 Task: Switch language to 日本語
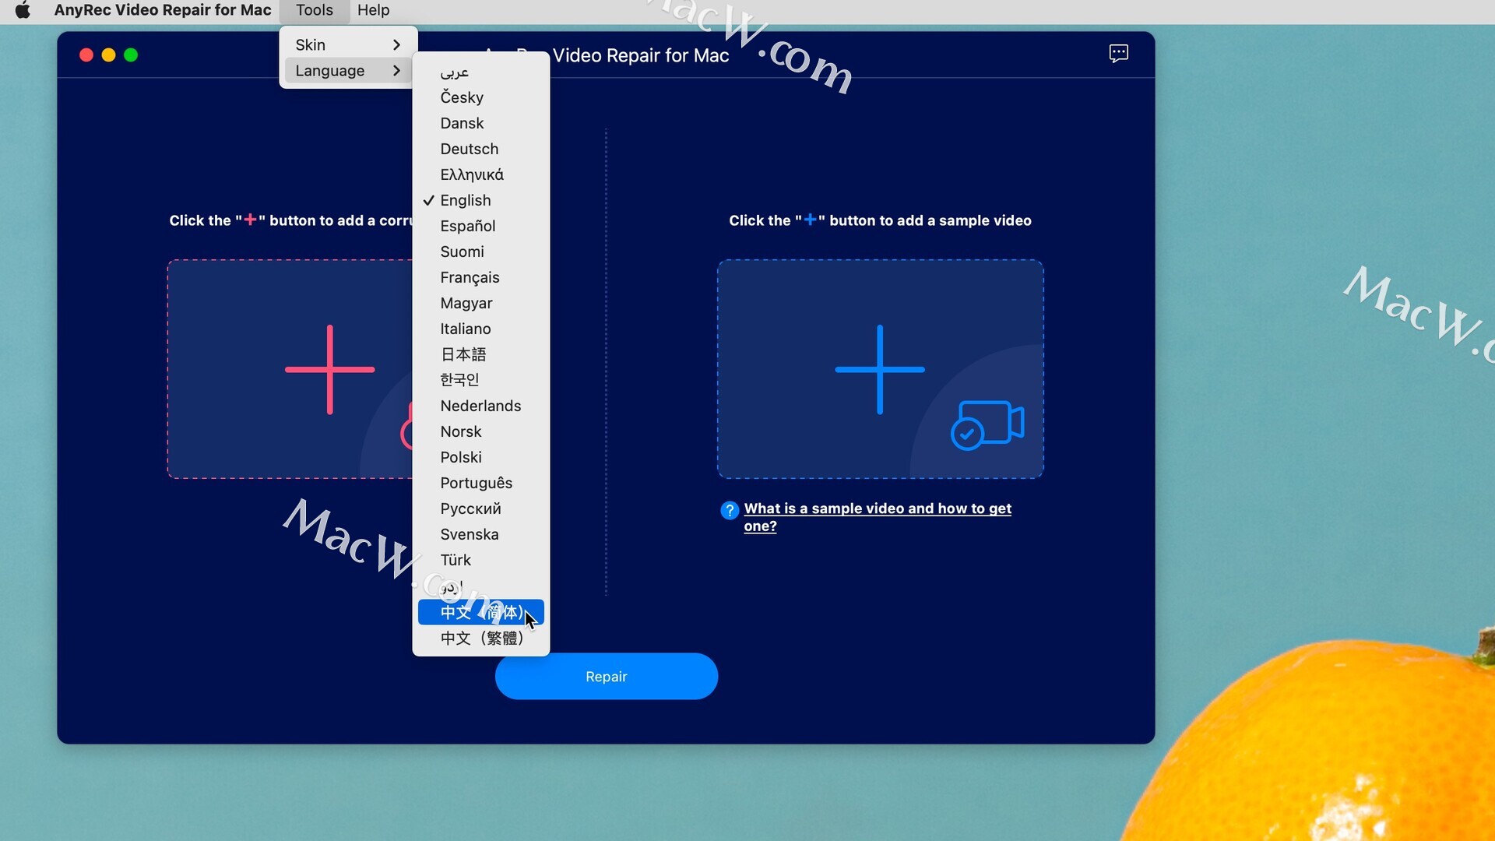coord(481,354)
